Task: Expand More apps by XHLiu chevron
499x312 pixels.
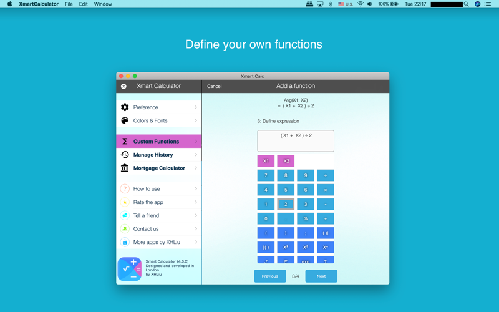Action: pyautogui.click(x=196, y=242)
